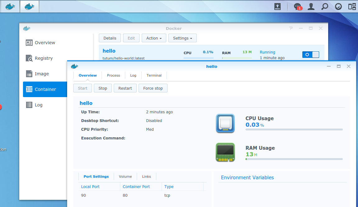Image resolution: width=358 pixels, height=207 pixels.
Task: Select the hello container name in list
Action: click(x=109, y=51)
